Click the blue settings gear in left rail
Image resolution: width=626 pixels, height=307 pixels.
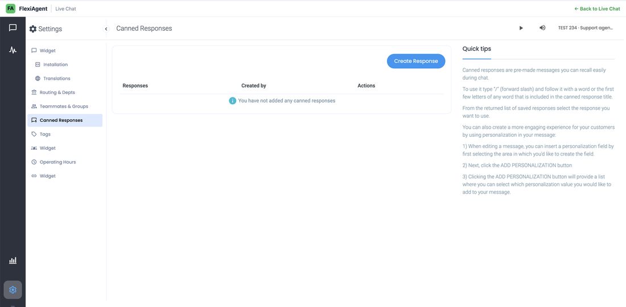pyautogui.click(x=13, y=290)
